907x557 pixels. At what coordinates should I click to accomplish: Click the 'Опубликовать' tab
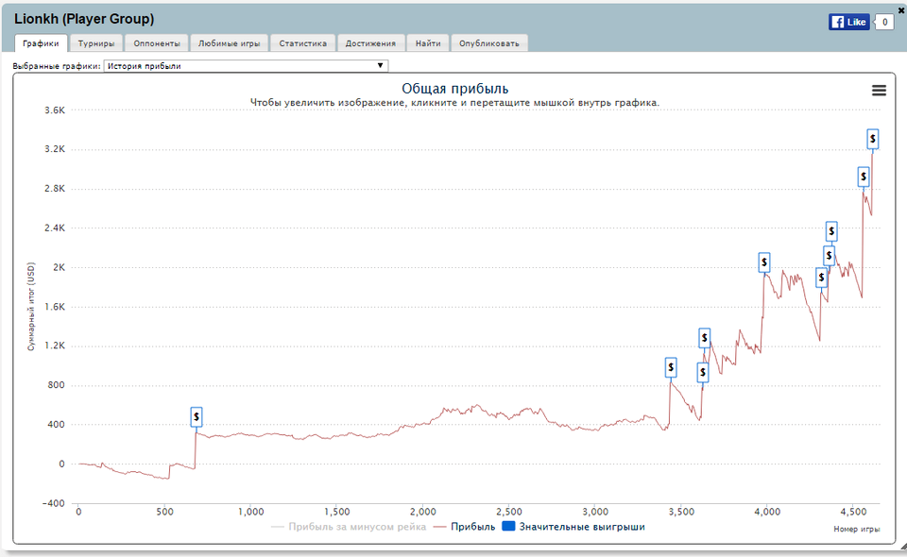[488, 43]
